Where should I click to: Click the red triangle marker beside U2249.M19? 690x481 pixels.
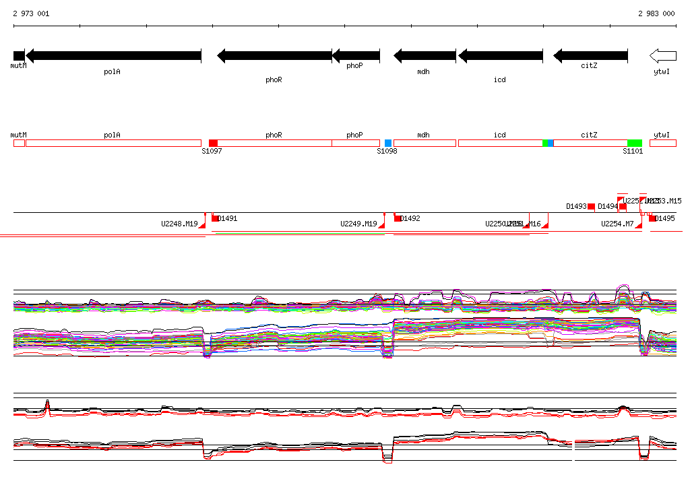pyautogui.click(x=381, y=225)
